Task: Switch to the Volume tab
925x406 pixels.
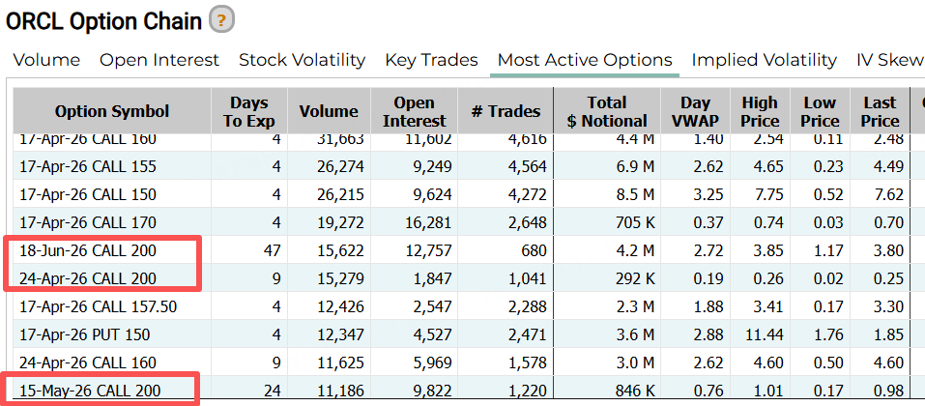Action: (46, 60)
